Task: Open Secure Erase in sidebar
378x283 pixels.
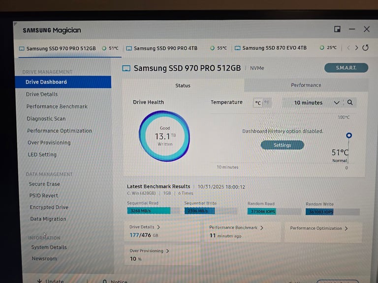Action: 44,184
